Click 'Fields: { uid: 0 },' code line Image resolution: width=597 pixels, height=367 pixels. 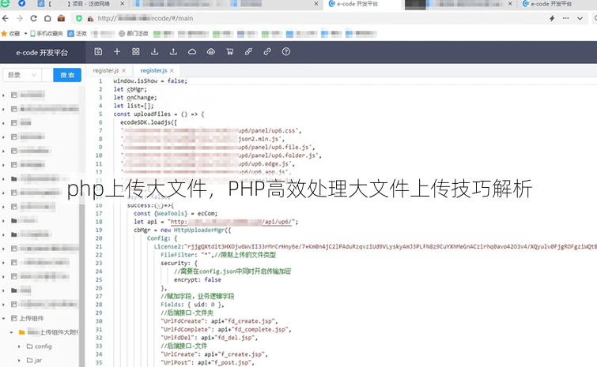click(x=192, y=305)
